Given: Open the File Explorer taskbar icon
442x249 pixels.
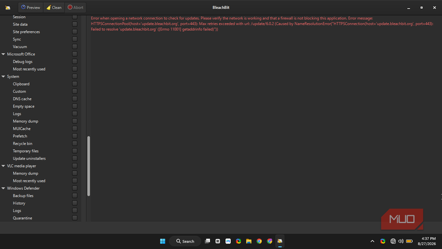Looking at the screenshot, I should [x=249, y=241].
